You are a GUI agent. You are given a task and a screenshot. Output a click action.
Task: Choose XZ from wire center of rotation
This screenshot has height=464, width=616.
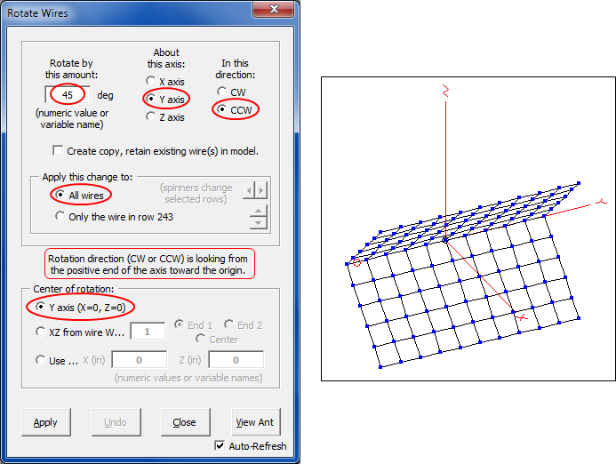click(41, 332)
